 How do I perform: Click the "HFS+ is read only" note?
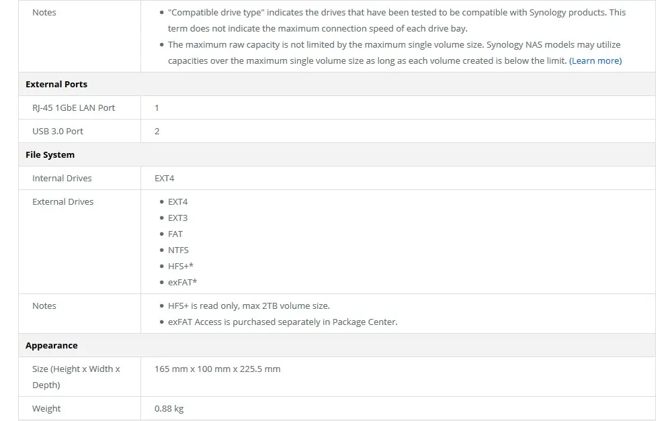tap(249, 306)
